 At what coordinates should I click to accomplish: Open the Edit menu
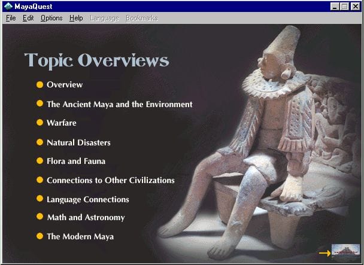click(x=28, y=18)
